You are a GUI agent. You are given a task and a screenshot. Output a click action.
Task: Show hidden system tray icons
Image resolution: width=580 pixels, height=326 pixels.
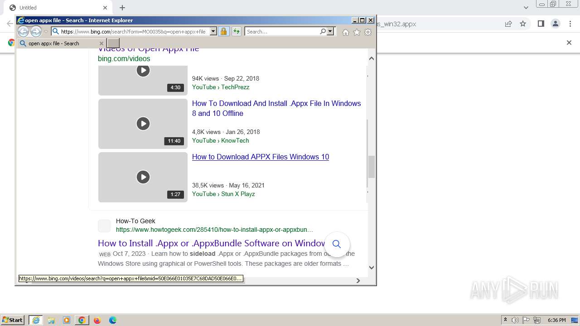click(x=505, y=320)
